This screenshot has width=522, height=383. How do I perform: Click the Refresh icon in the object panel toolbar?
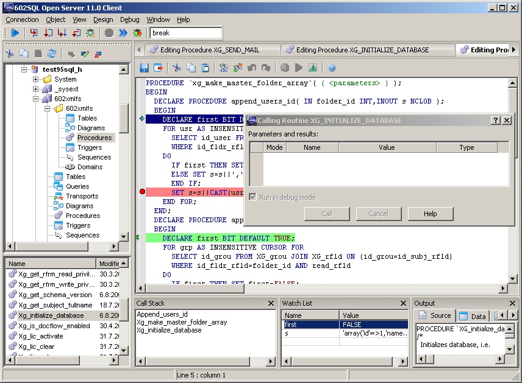[52, 54]
